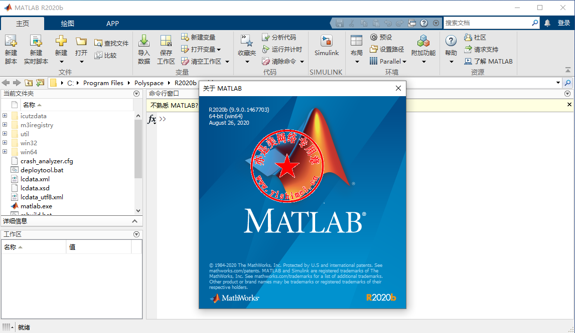Click the workspace 值 column header
This screenshot has height=333, width=575.
99,247
